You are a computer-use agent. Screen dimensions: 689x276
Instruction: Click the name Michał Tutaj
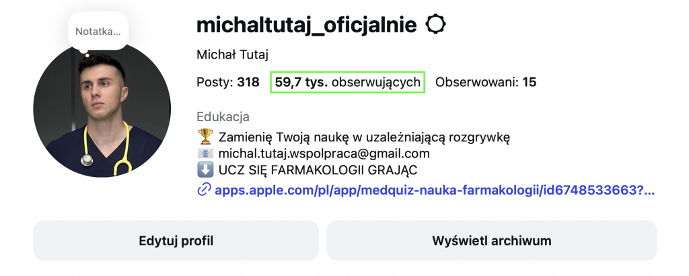pos(226,55)
